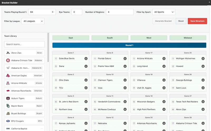The width and height of the screenshot is (211, 131).
Task: Click Akron Zips logo in Team Library
Action: [8, 53]
